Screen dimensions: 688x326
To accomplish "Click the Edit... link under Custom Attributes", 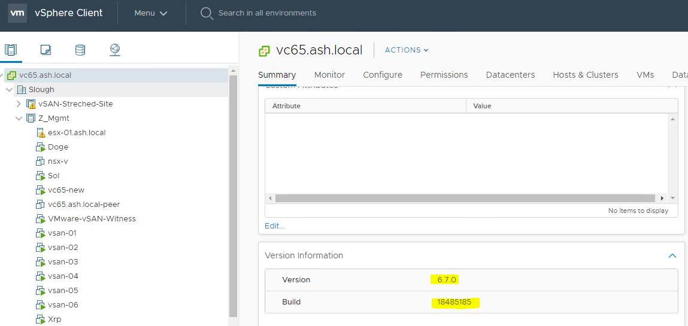I will 275,226.
